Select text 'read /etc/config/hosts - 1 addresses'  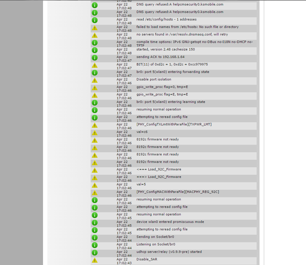tap(167, 19)
